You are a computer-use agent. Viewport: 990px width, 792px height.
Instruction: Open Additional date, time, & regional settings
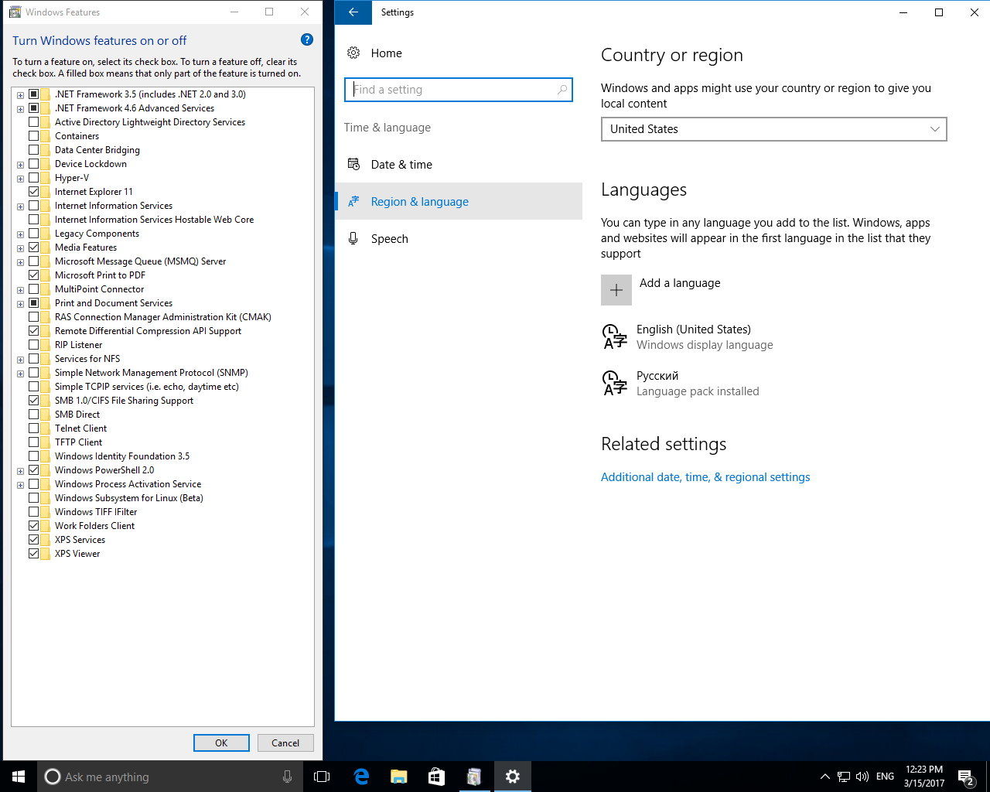coord(705,477)
